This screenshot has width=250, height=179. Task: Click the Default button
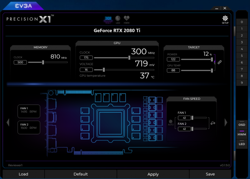point(80,174)
